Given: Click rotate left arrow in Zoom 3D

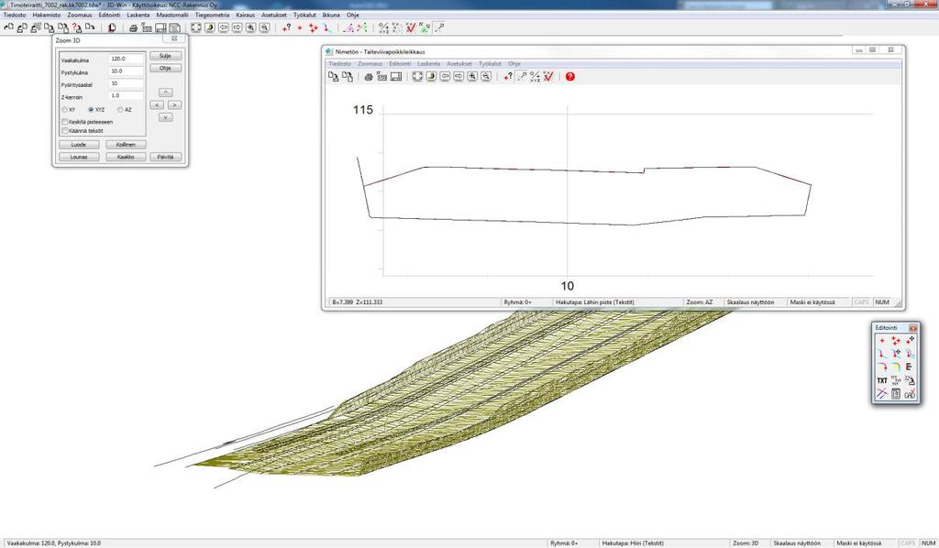Looking at the screenshot, I should (157, 105).
